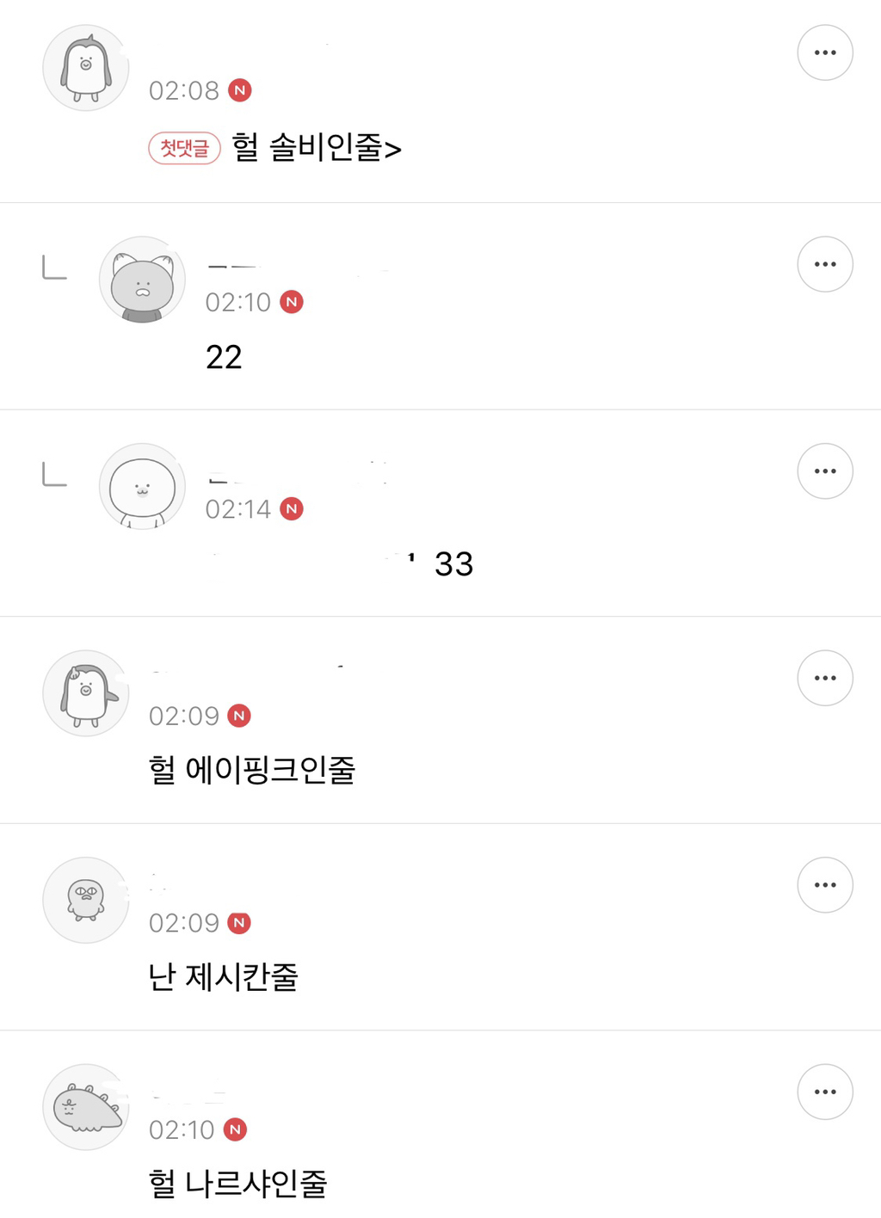Select the comment text 헐 솔비인줄>

[x=317, y=148]
